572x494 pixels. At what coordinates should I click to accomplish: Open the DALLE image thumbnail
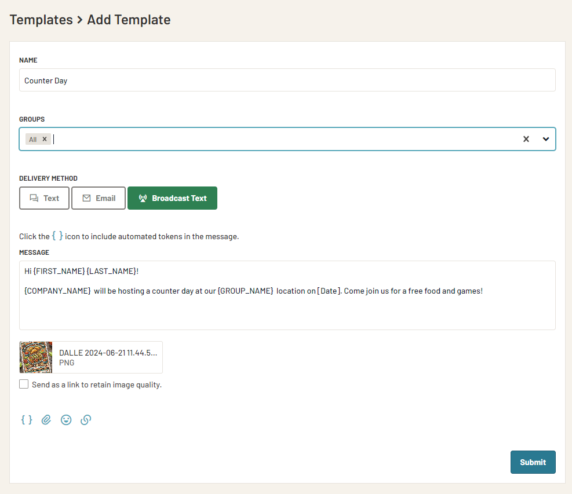pyautogui.click(x=35, y=357)
